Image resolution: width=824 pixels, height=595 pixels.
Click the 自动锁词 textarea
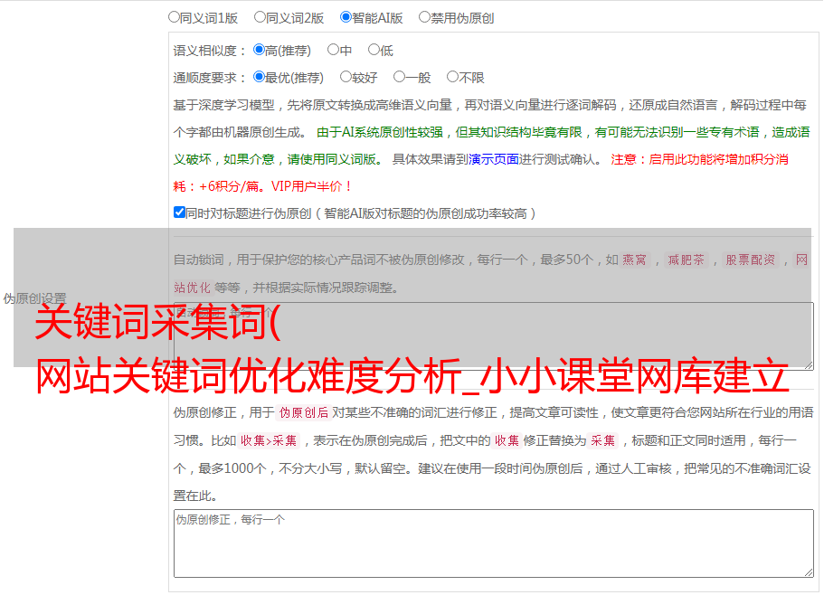point(494,335)
